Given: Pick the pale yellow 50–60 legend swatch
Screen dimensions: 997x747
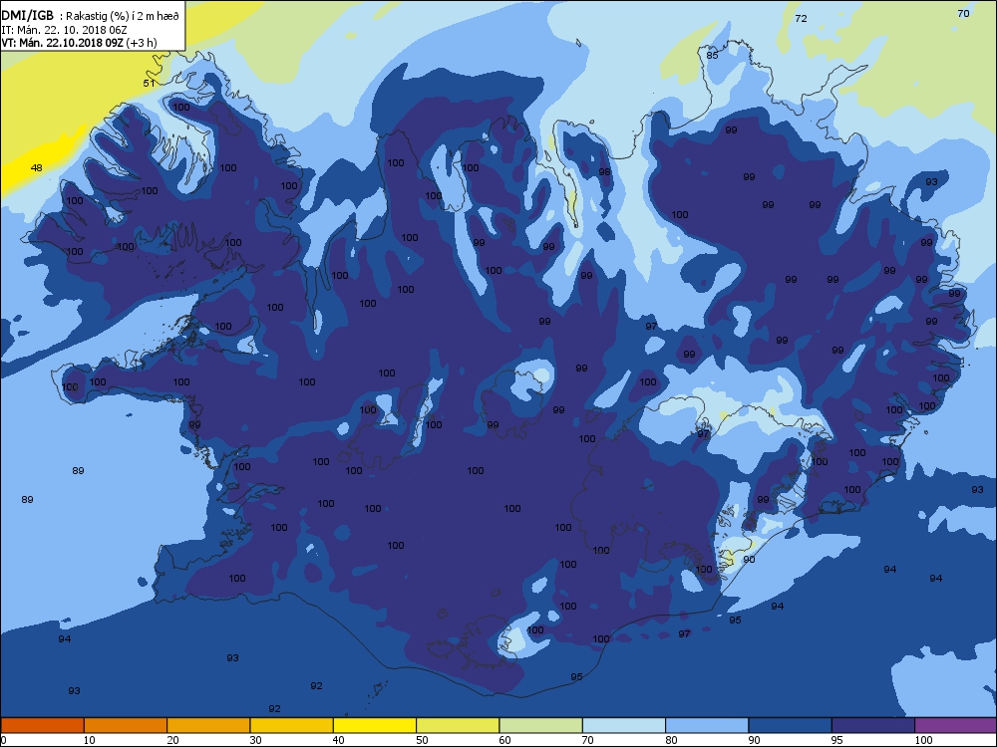Looking at the screenshot, I should (x=458, y=725).
